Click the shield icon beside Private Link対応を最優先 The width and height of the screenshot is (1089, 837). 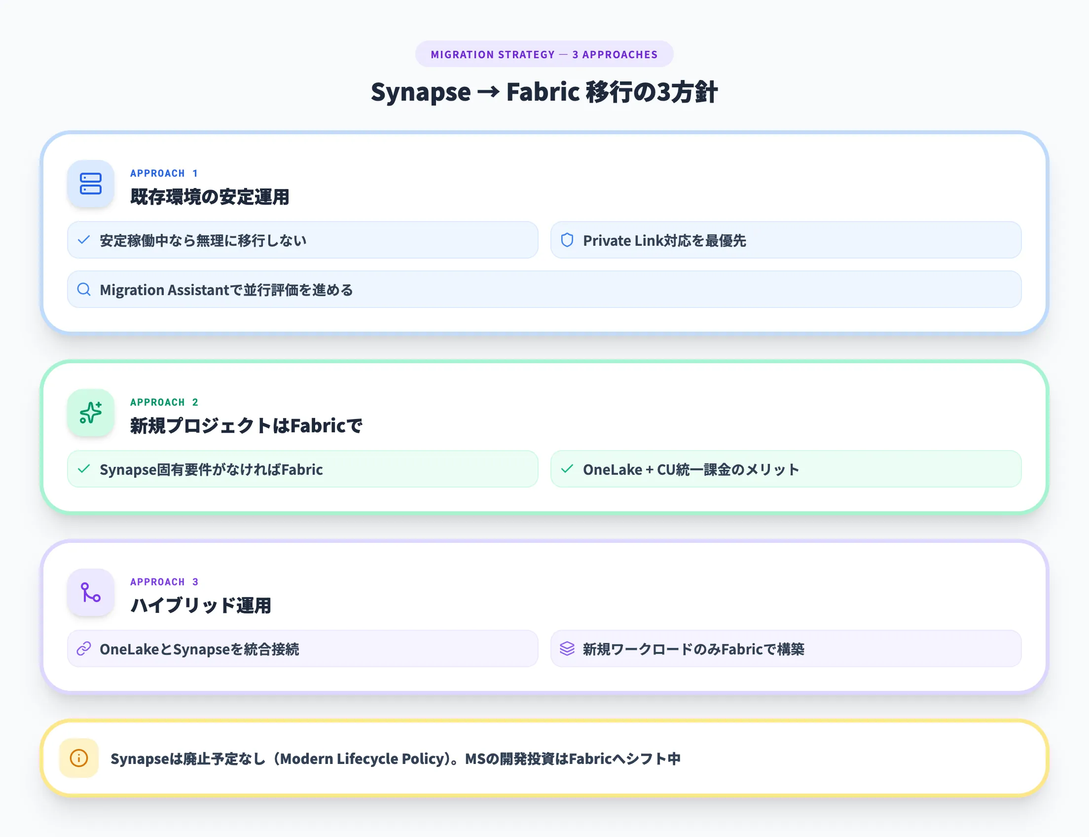pyautogui.click(x=567, y=240)
